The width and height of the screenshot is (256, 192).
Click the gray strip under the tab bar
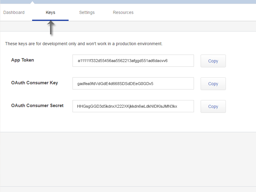[x=146, y=26]
